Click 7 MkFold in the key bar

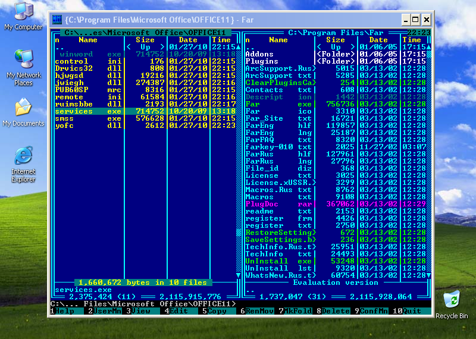coord(295,311)
